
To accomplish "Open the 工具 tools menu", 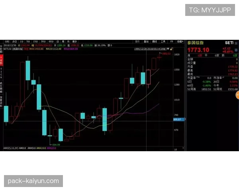I will tap(163, 41).
